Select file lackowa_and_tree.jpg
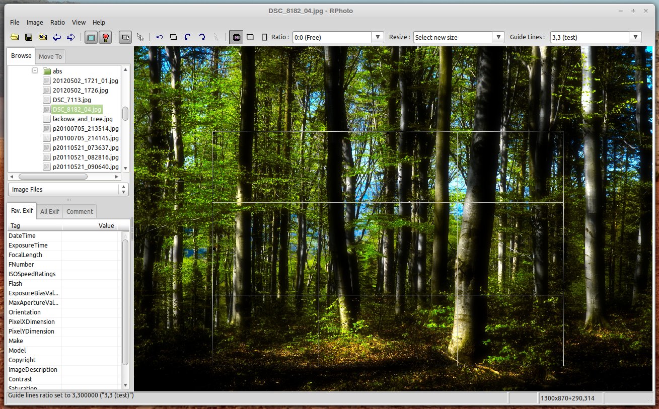This screenshot has width=659, height=409. click(78, 119)
